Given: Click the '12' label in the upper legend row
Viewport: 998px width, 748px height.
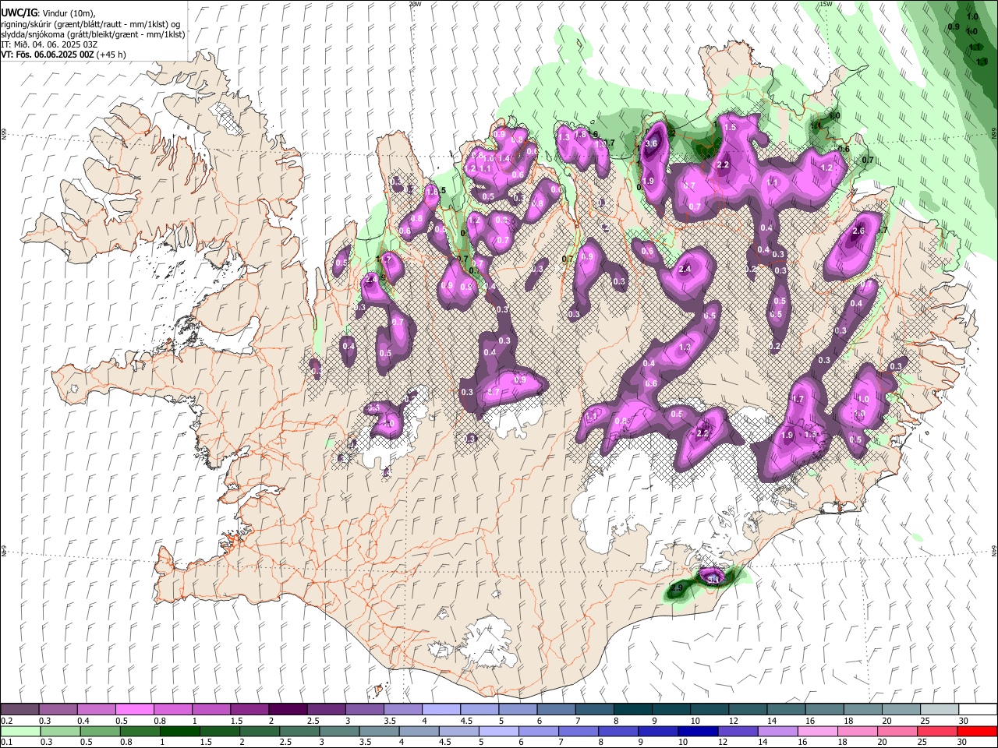Looking at the screenshot, I should (x=733, y=721).
